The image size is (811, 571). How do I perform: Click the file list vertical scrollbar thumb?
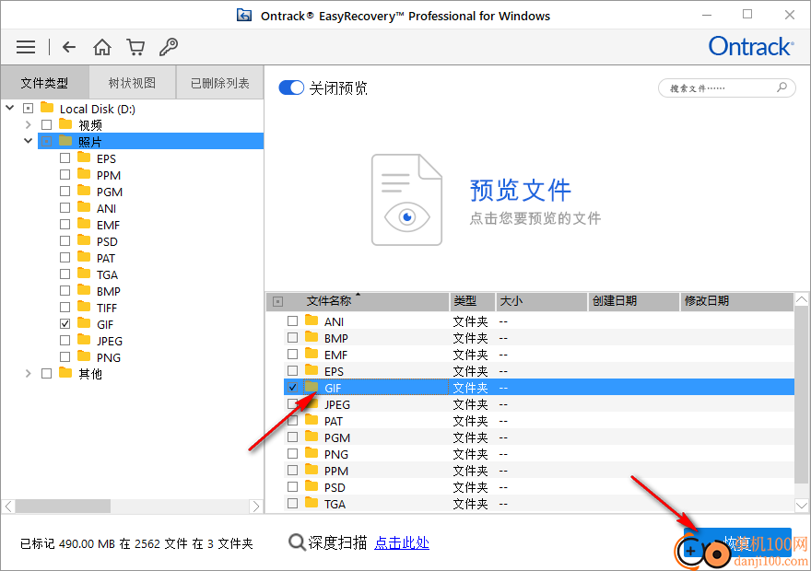(802, 395)
